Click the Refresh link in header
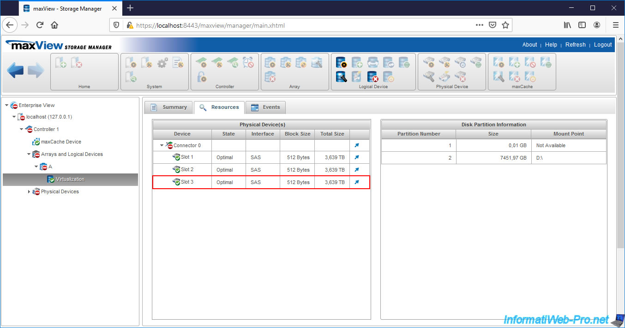625x328 pixels. pyautogui.click(x=575, y=45)
